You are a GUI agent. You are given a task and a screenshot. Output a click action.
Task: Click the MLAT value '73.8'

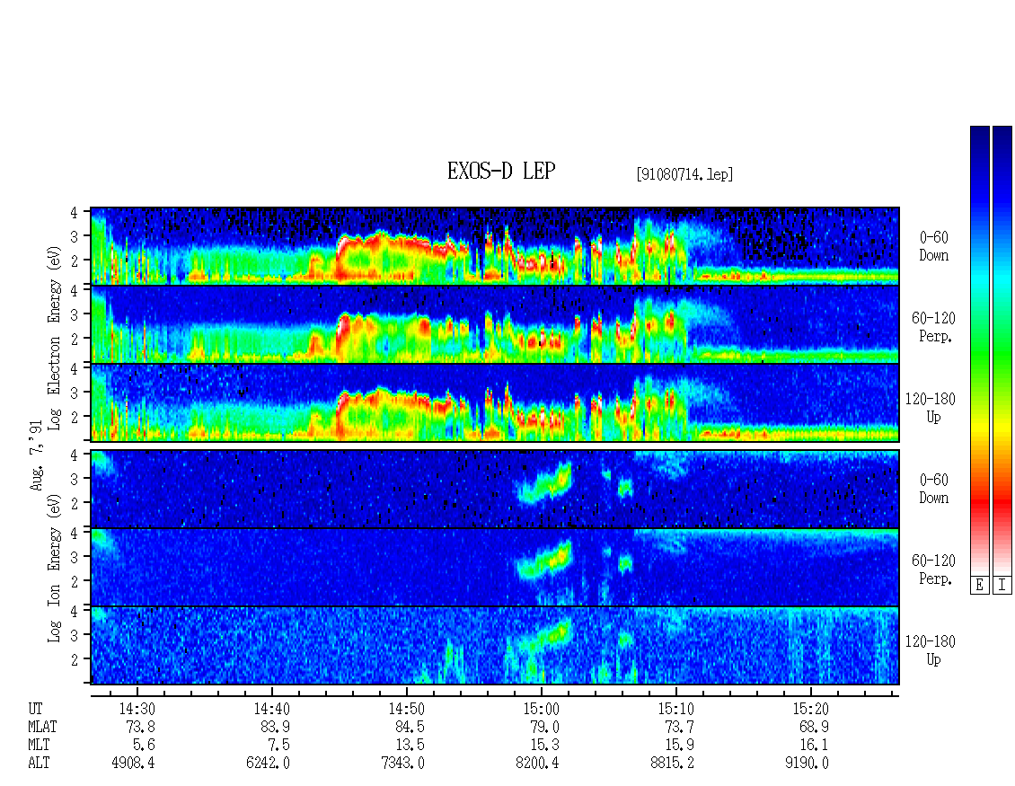tap(140, 727)
